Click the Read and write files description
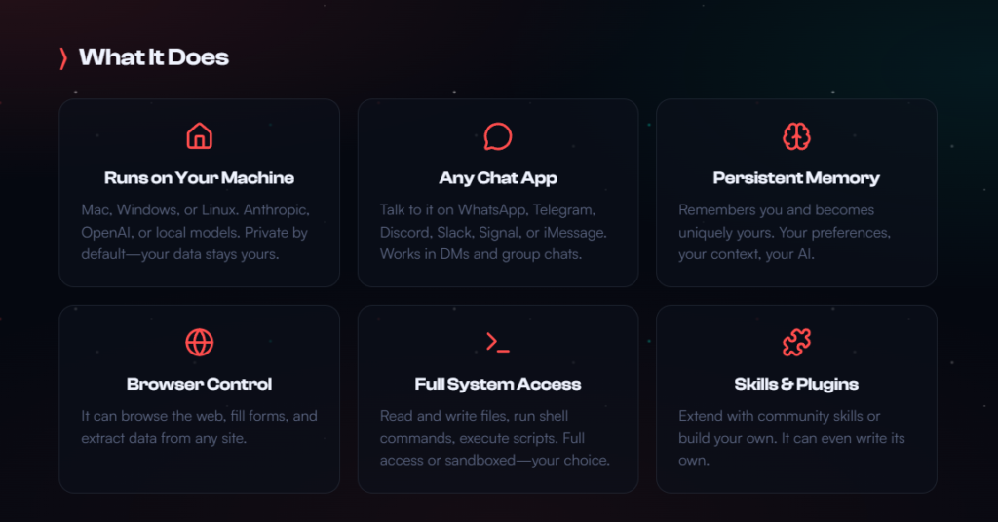The width and height of the screenshot is (998, 522). click(x=496, y=437)
